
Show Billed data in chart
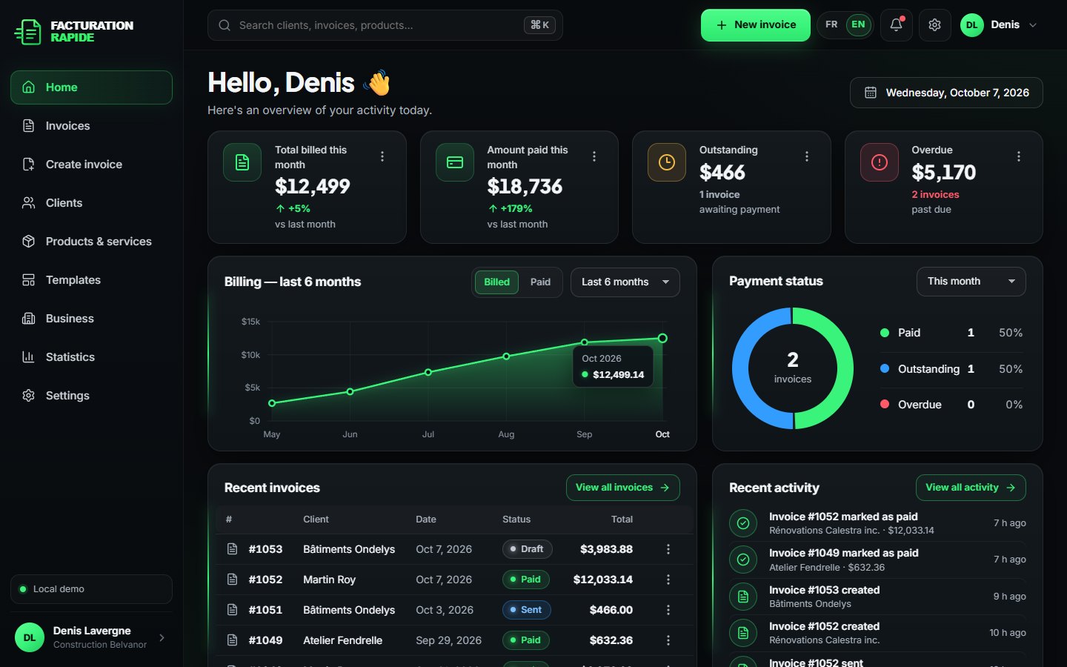pos(496,282)
